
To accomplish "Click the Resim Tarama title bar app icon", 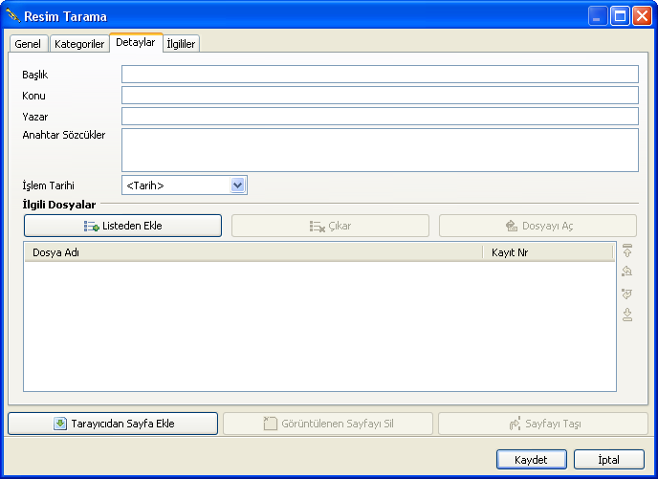I will [12, 16].
